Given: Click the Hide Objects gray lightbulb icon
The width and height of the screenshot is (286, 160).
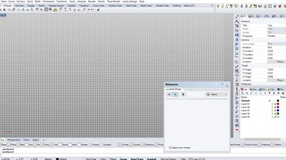Looking at the screenshot, I should 218,6.
